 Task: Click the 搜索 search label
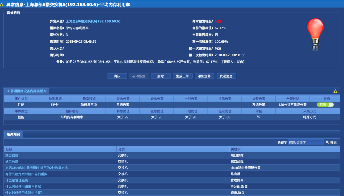click(x=333, y=142)
